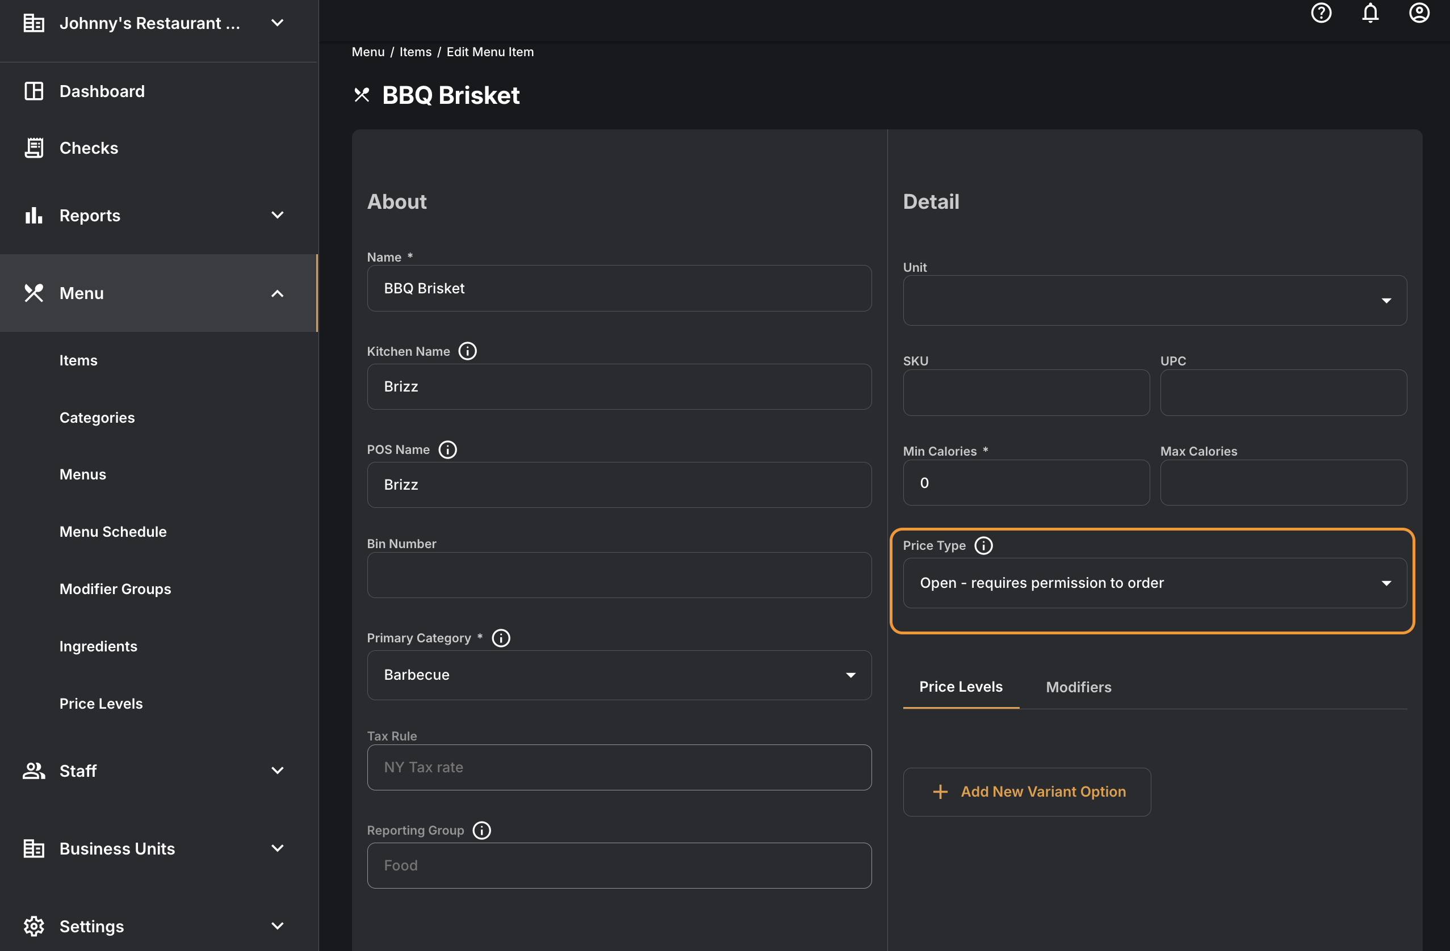
Task: Open user account profile icon
Action: pyautogui.click(x=1419, y=13)
